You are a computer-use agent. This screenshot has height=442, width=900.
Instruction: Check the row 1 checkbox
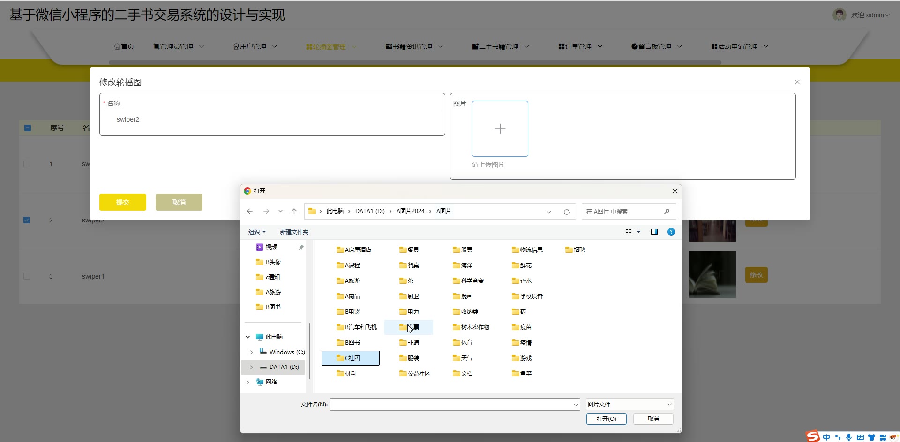(27, 164)
